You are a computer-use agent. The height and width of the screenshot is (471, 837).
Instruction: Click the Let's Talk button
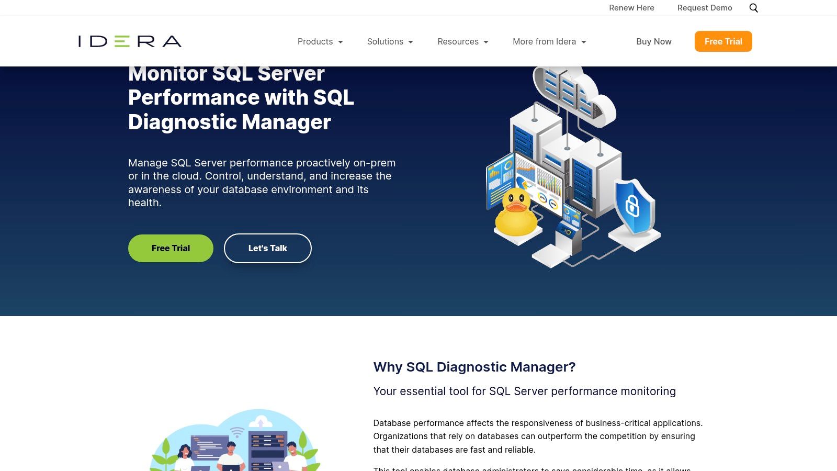(x=267, y=248)
